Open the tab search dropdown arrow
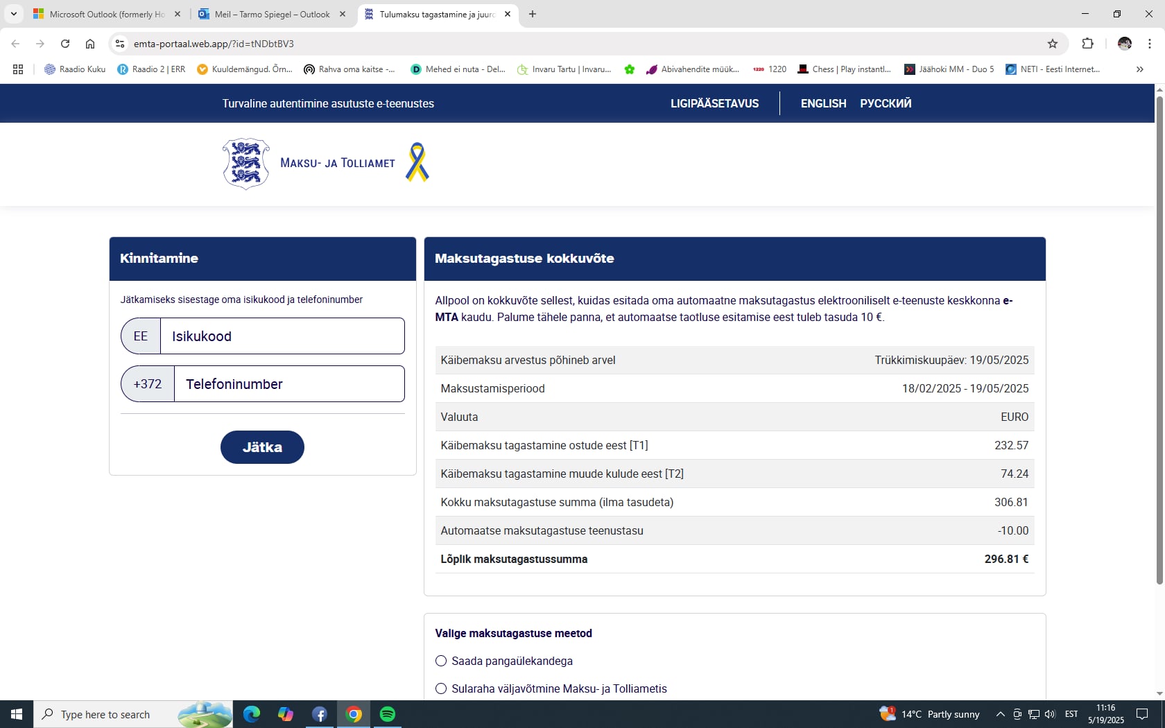 point(14,14)
